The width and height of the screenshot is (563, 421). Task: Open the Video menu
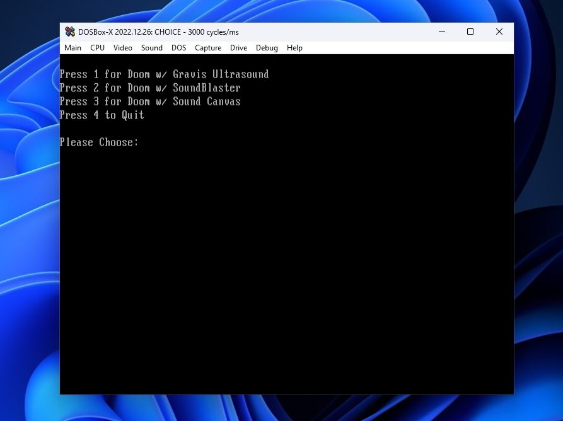123,48
